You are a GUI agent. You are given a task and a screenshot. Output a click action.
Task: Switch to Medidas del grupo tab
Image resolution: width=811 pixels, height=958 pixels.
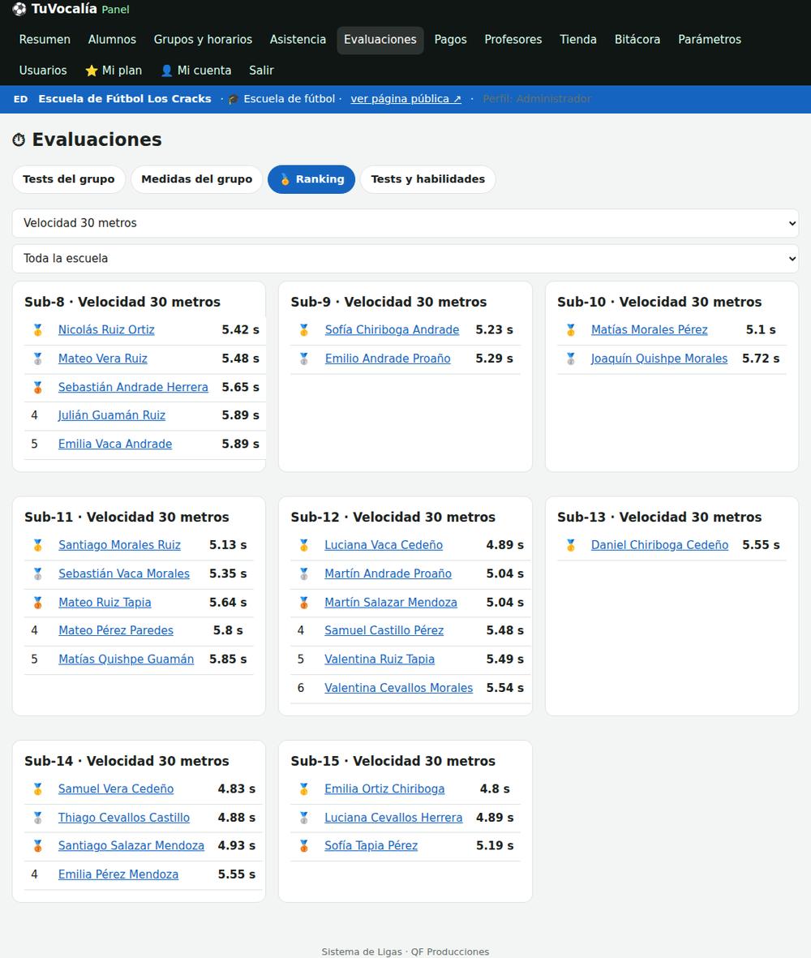196,179
